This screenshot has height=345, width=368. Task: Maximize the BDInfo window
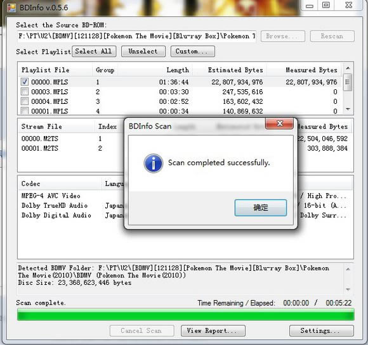[x=325, y=5]
